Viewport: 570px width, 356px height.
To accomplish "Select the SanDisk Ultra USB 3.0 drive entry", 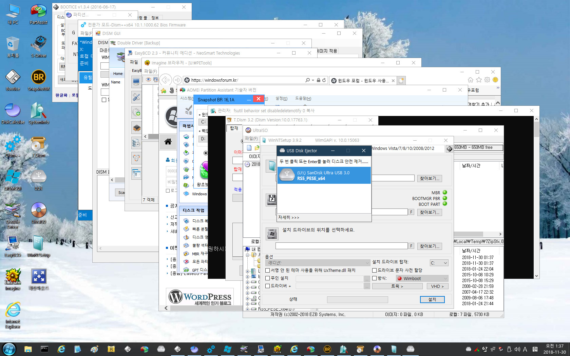I will (324, 175).
